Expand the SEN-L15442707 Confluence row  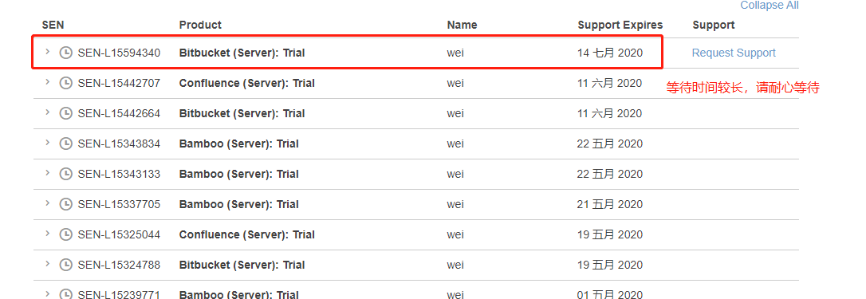(x=48, y=82)
